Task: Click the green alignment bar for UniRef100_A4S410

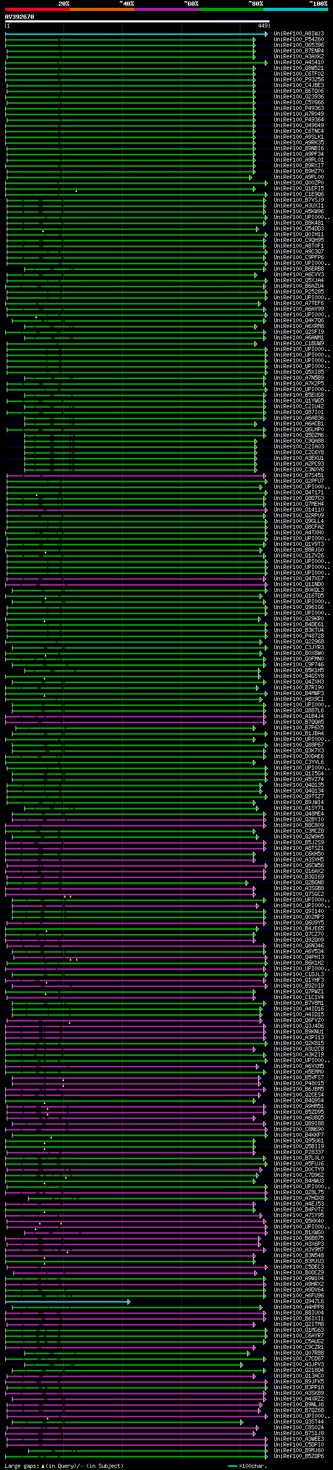Action: 136,62
